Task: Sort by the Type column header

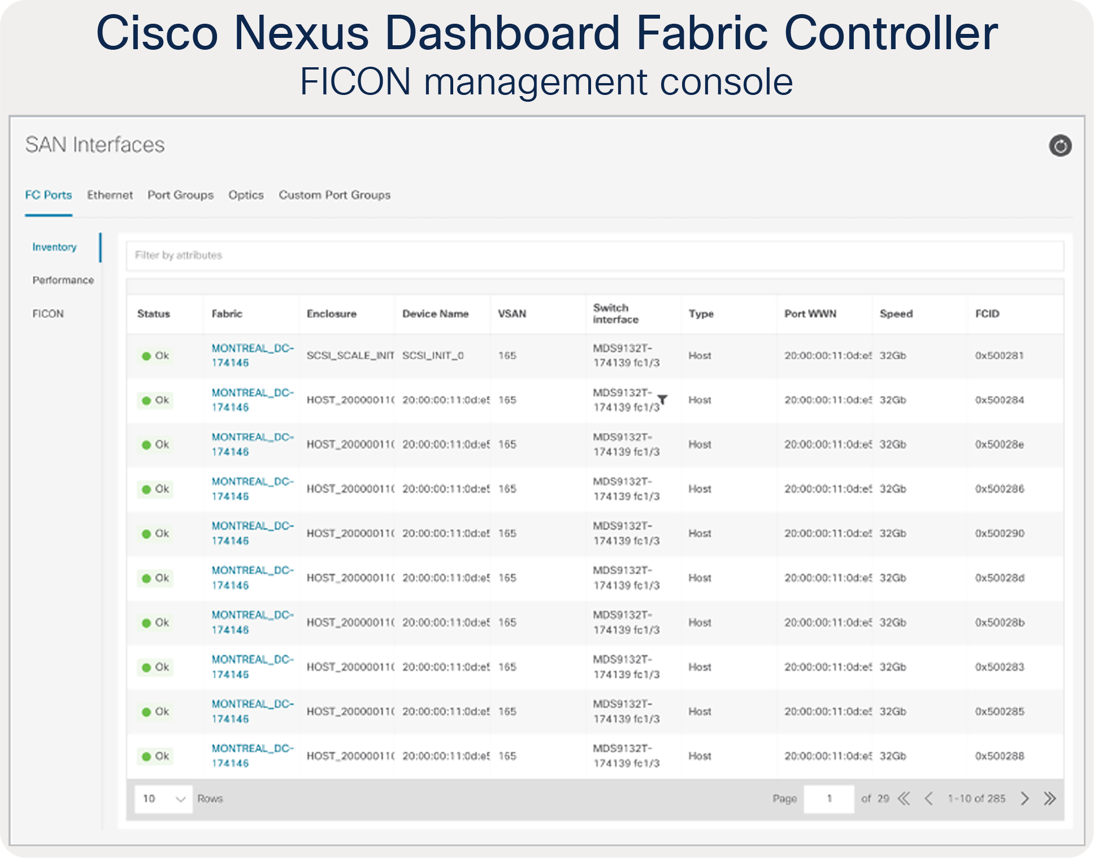Action: [701, 314]
